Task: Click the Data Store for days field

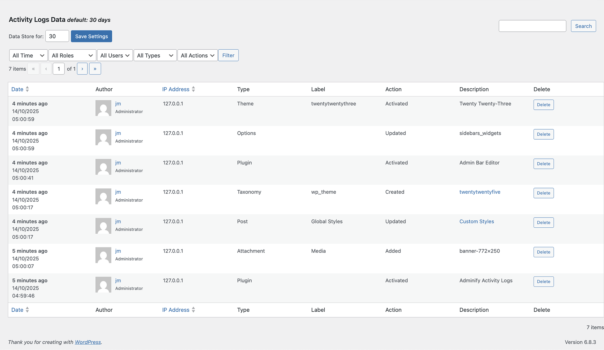Action: [57, 36]
